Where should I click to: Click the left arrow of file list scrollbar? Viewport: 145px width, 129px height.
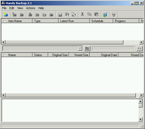pos(3,95)
